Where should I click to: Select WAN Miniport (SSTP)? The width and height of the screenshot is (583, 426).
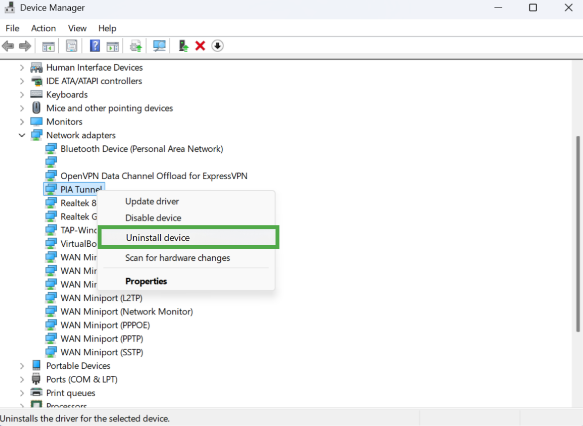pyautogui.click(x=102, y=352)
